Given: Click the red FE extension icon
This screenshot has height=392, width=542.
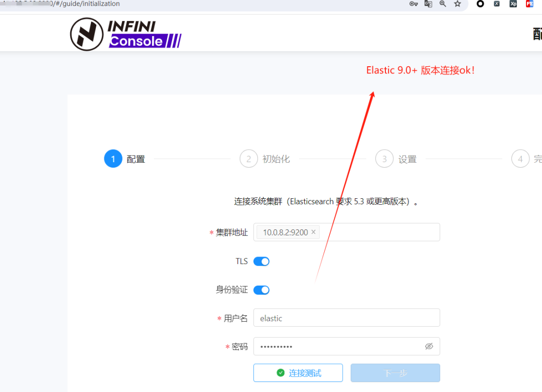Looking at the screenshot, I should click(529, 4).
